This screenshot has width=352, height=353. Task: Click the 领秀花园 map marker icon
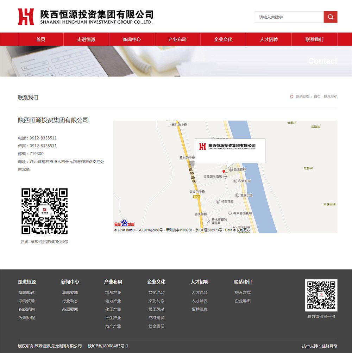coord(218,202)
